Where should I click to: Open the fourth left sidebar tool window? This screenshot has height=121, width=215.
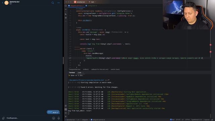(x=66, y=18)
